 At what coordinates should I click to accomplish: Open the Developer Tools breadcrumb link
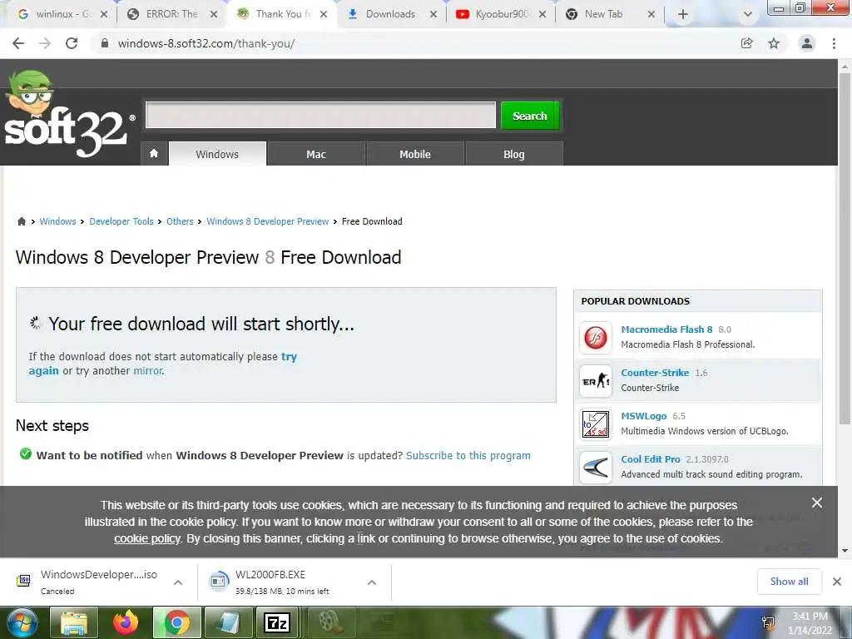[x=121, y=221]
